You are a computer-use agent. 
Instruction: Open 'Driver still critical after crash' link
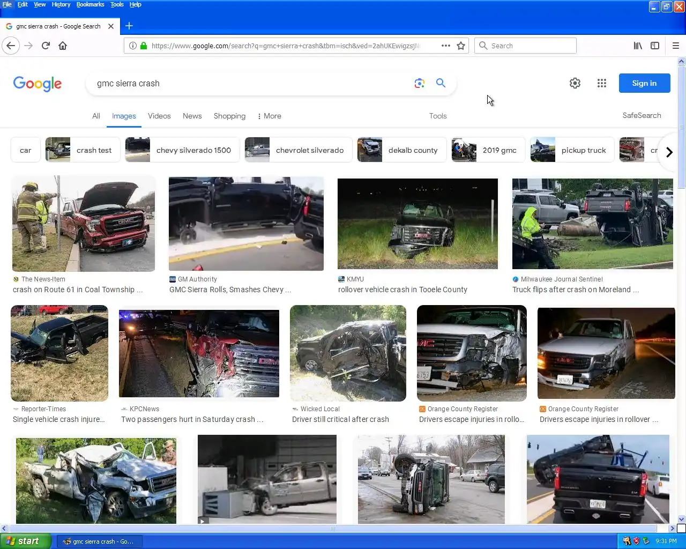340,419
